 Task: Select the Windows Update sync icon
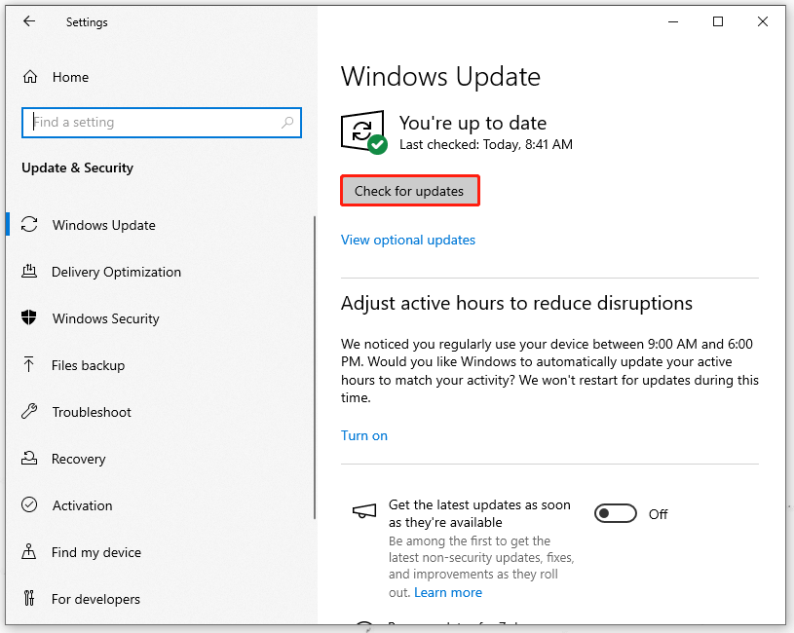point(29,225)
